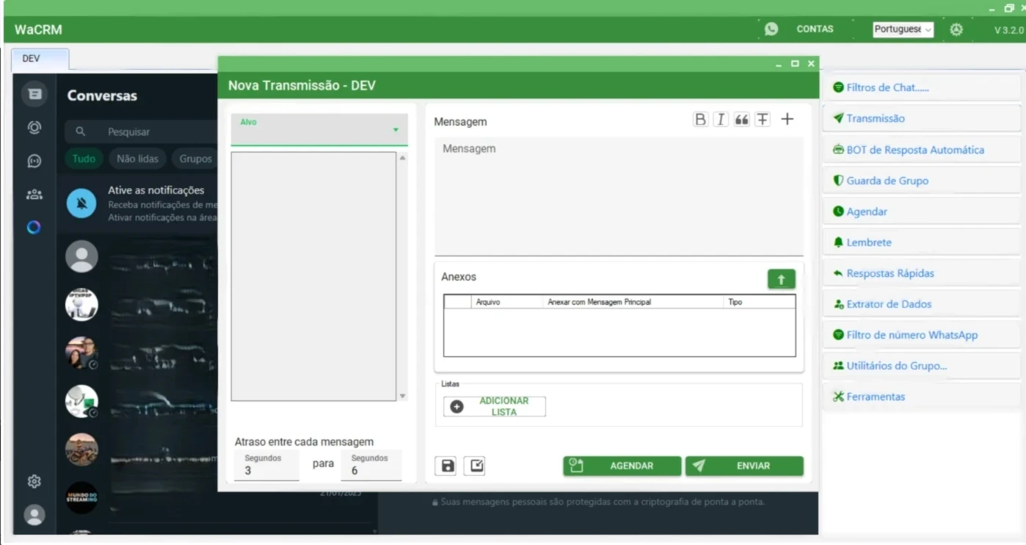This screenshot has height=545, width=1026.
Task: Open the edit template icon next to save
Action: point(475,466)
